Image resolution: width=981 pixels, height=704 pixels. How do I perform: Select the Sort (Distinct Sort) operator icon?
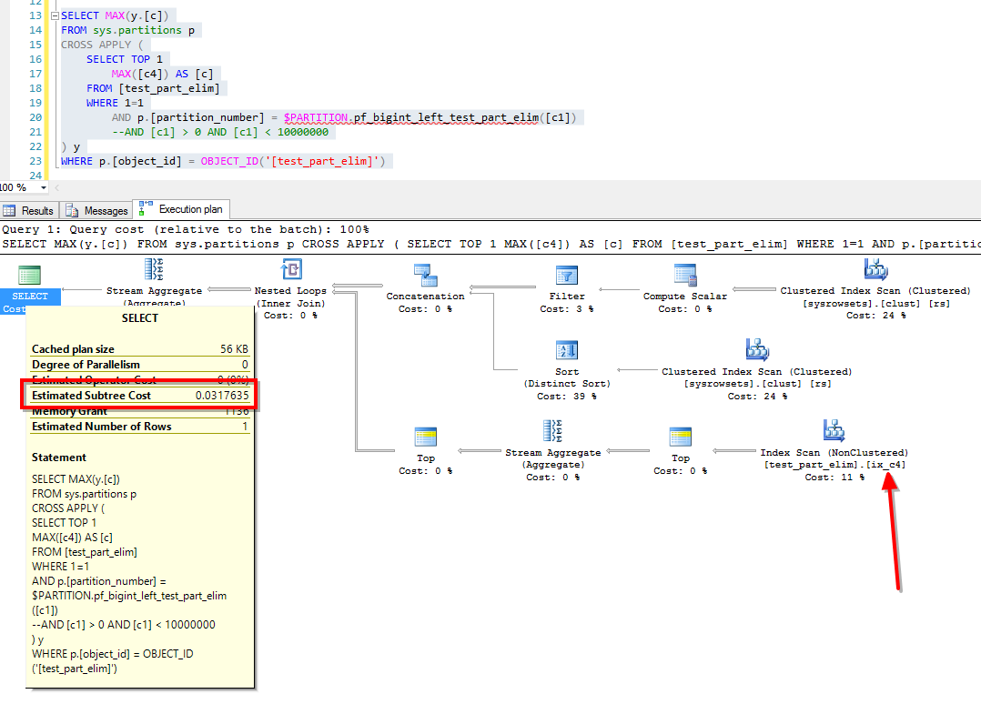tap(566, 350)
